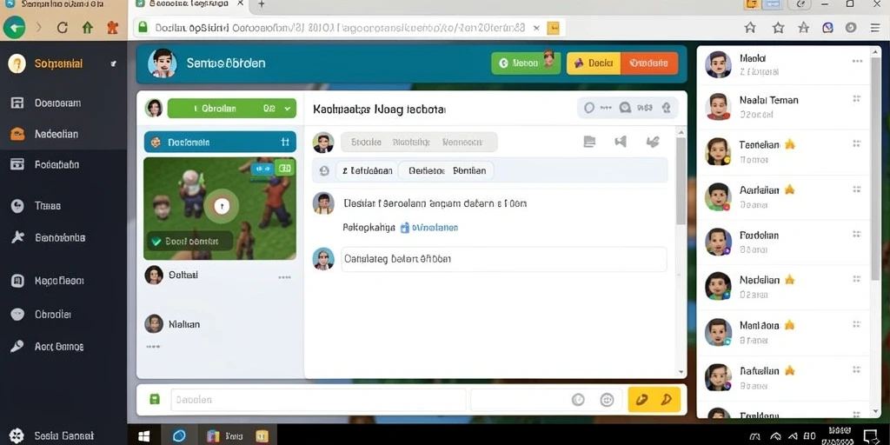Open Fobodiaba in the left sidebar

(x=56, y=164)
